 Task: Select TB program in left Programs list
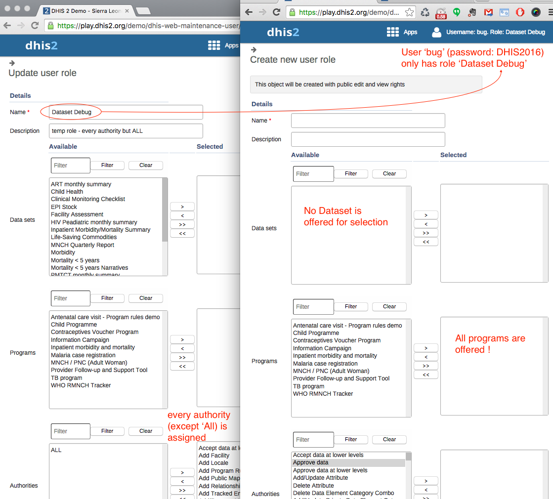click(66, 378)
